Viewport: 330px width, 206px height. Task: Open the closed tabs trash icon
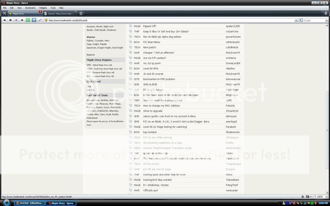coord(326,14)
